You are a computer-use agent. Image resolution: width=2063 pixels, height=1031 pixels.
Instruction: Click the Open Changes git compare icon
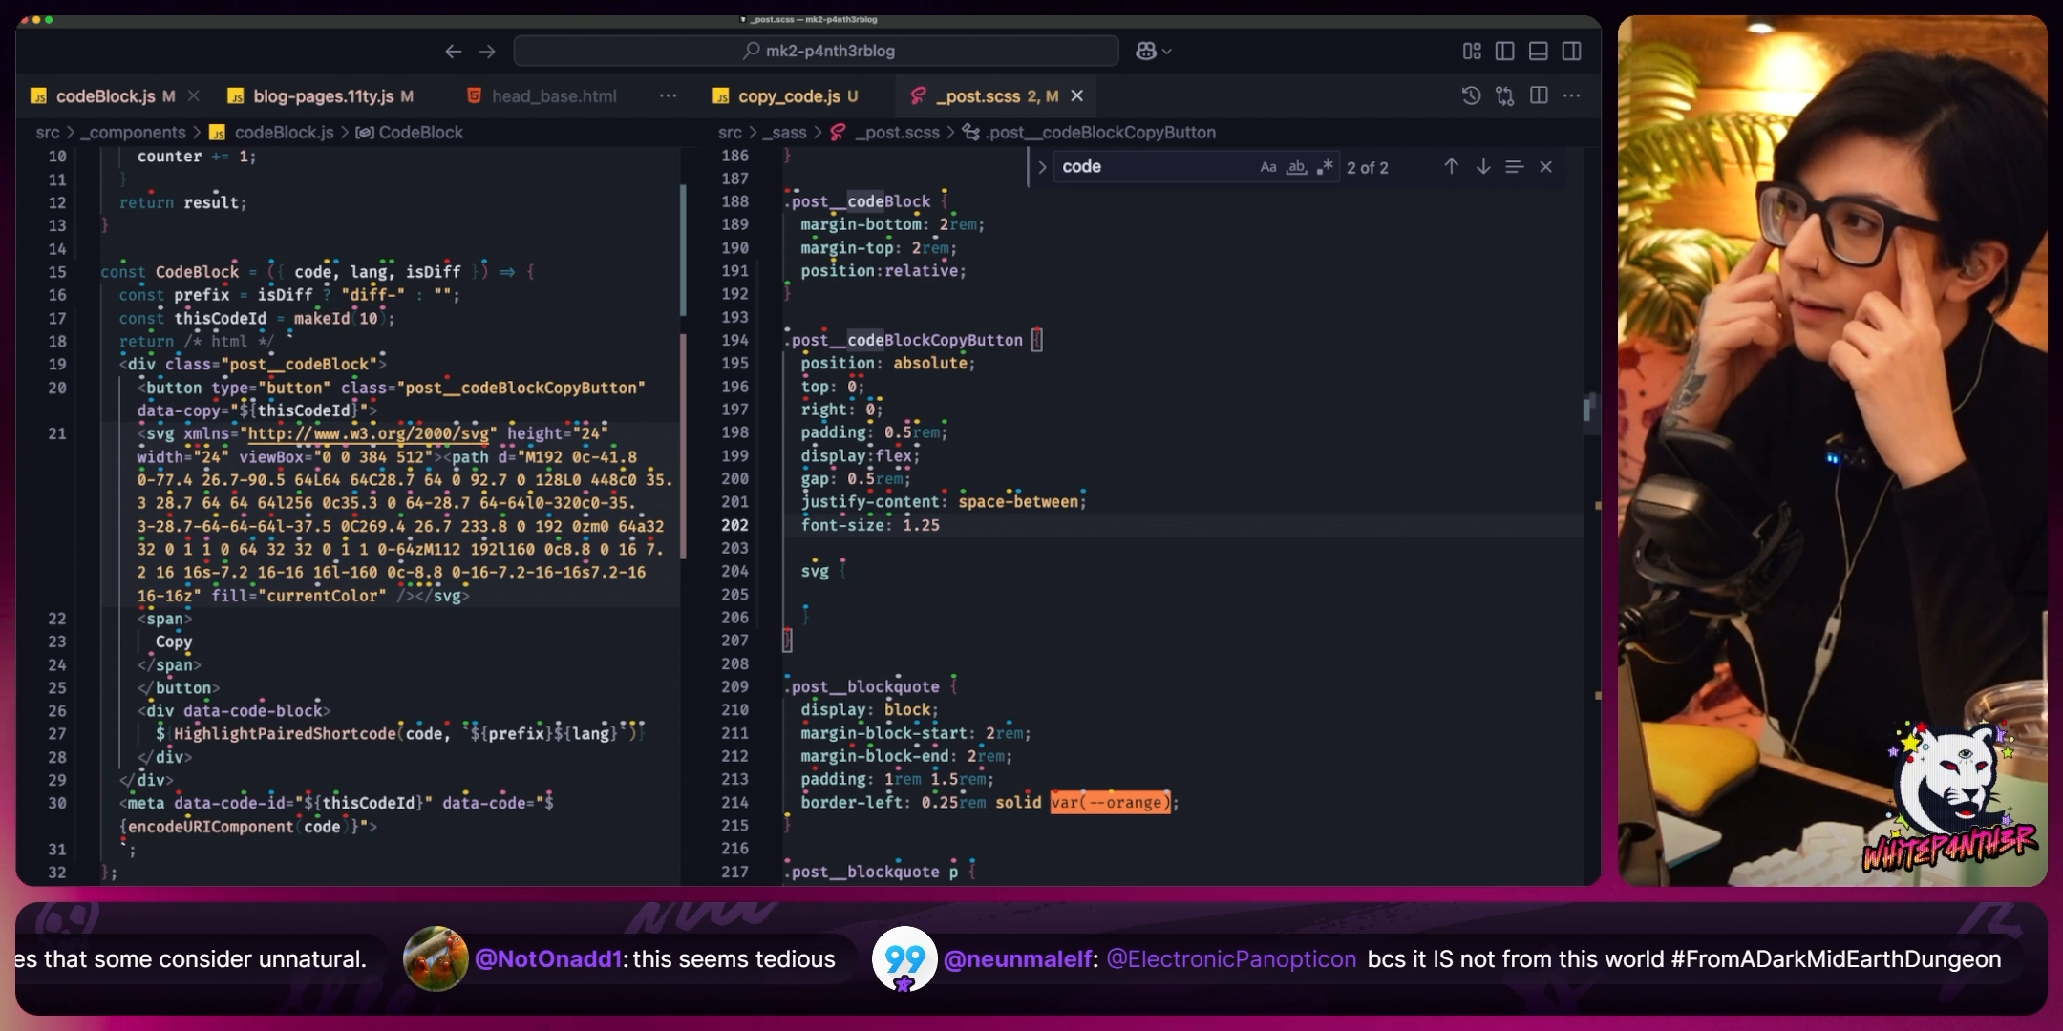[x=1505, y=95]
